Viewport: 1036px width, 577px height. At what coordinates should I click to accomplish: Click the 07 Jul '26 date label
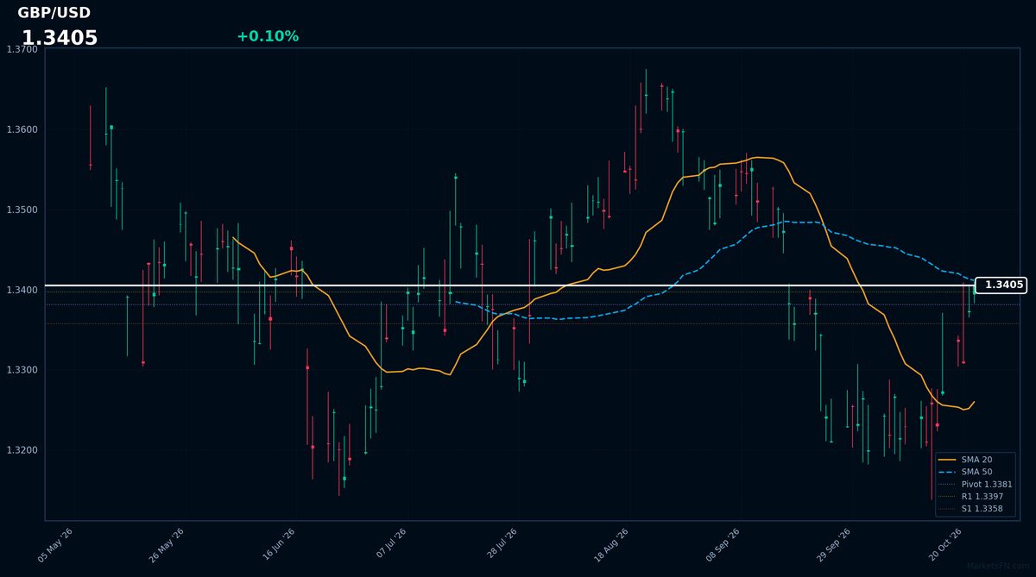390,545
